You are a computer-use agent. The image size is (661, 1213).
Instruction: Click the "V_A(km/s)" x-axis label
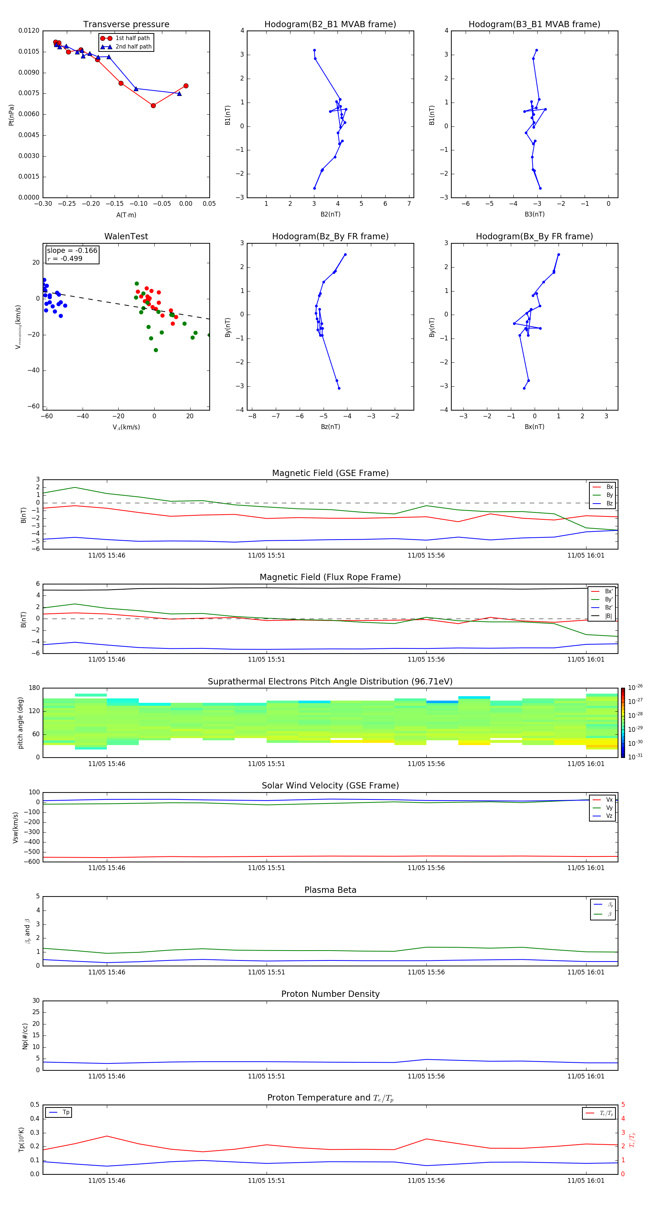[x=126, y=427]
